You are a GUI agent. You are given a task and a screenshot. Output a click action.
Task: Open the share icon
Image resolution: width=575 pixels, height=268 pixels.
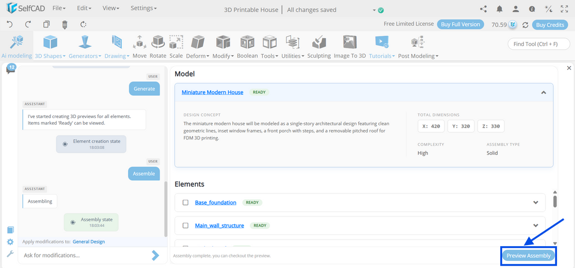[483, 9]
